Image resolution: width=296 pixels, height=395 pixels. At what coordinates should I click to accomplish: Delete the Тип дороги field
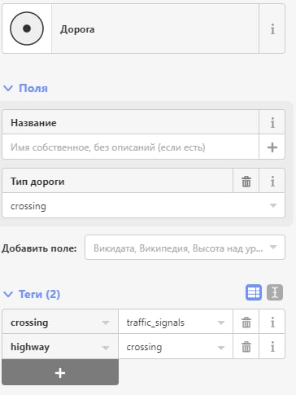(246, 182)
